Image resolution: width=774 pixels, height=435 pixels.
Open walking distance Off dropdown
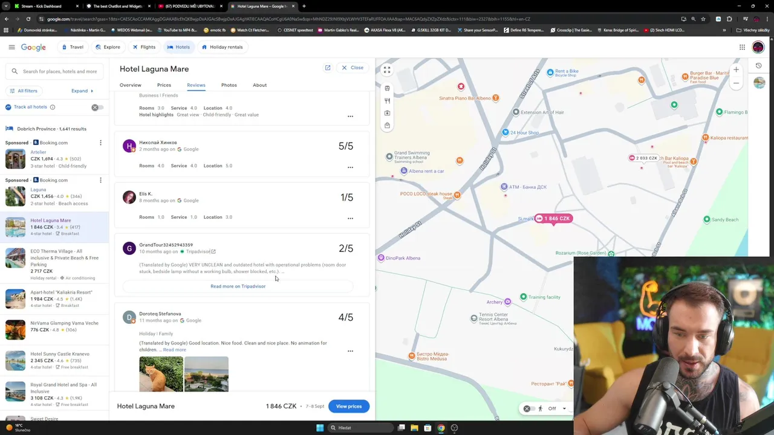coord(557,409)
